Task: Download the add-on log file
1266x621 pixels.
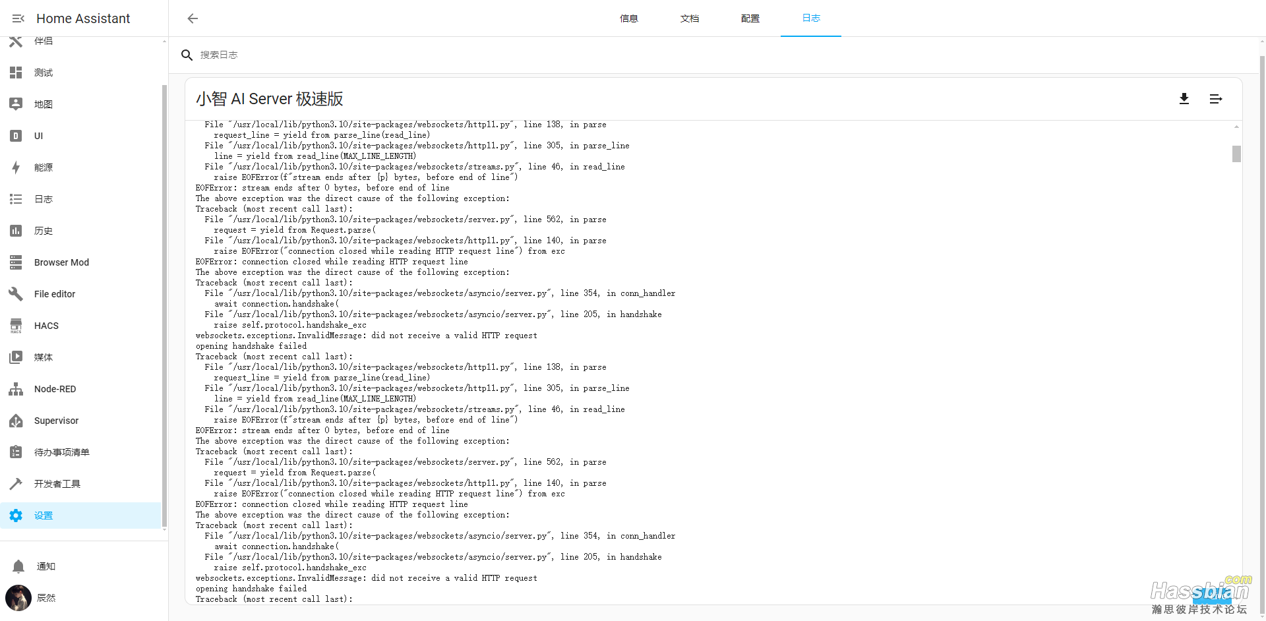Action: pos(1184,99)
